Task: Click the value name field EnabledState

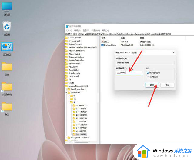Action: click(x=145, y=63)
